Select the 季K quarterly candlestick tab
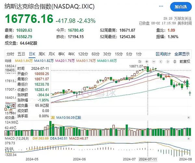 (61, 54)
